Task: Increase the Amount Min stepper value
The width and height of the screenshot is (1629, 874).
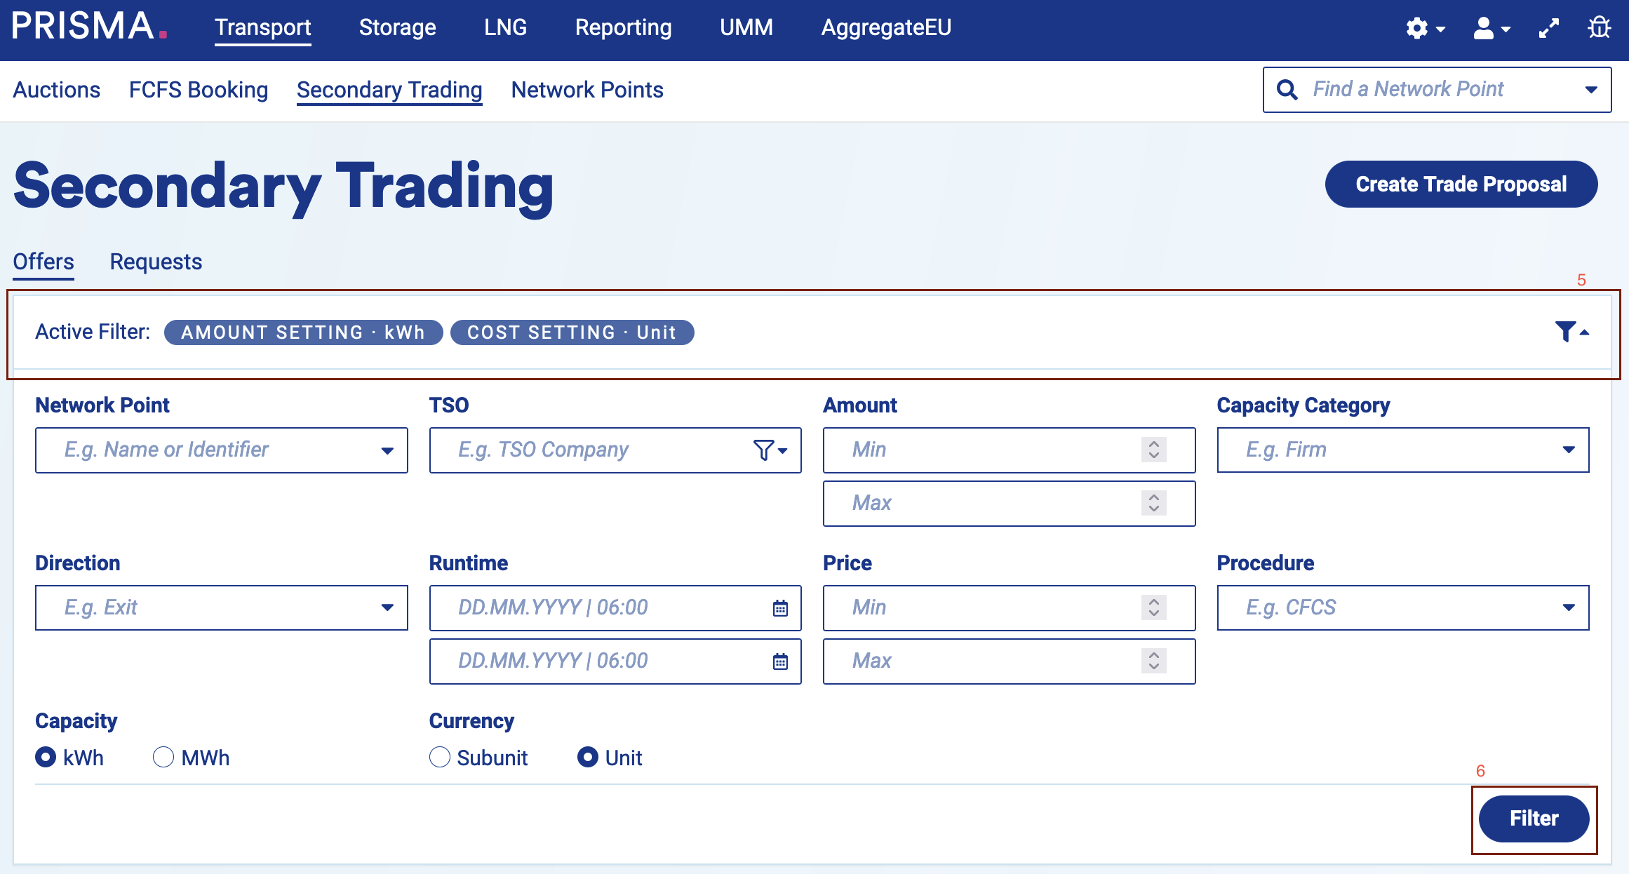Action: coord(1154,443)
